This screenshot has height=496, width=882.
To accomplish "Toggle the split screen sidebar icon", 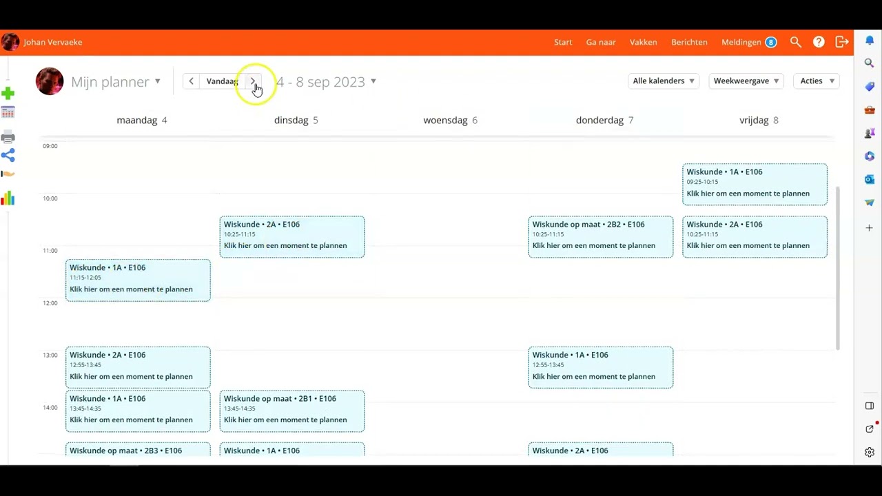I will (870, 406).
